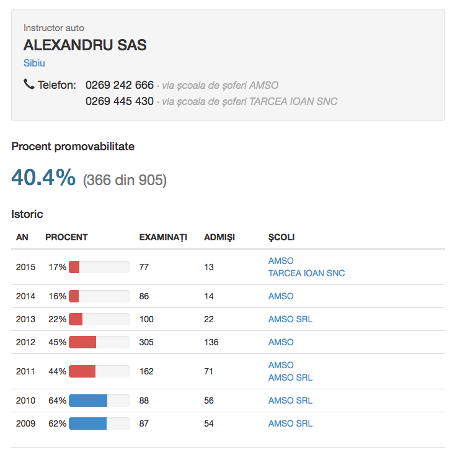Click the 40.4% pass rate figure
455x457 pixels.
point(43,177)
